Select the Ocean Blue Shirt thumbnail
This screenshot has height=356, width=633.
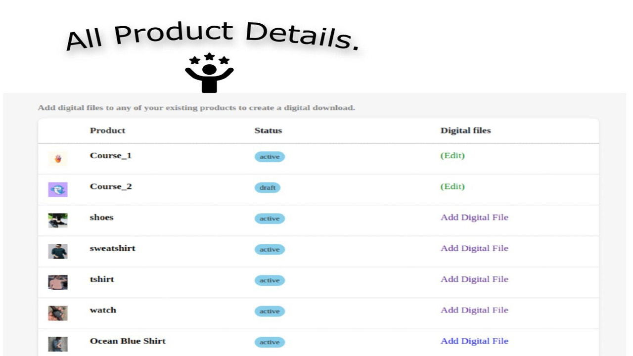pos(58,344)
